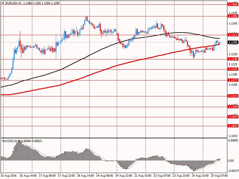This screenshot has width=239, height=179.
Task: Click the 17 Aug 06:00 time label
Action: (47, 176)
